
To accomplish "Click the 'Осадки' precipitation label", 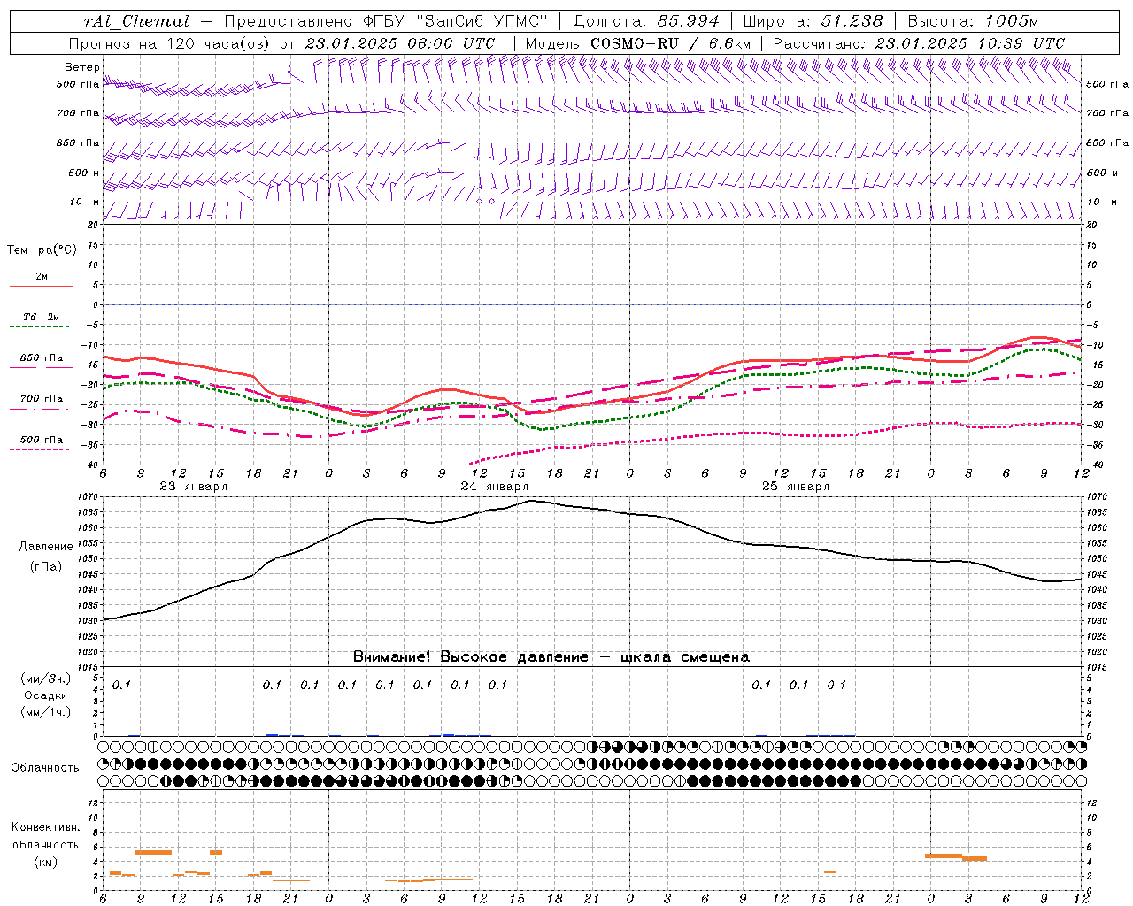I will [45, 695].
